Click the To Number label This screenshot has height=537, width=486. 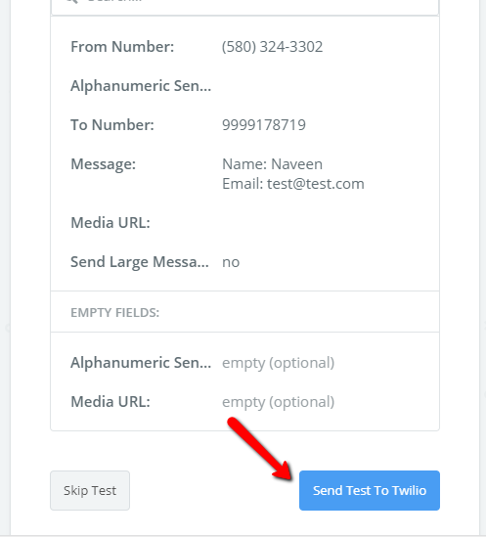pyautogui.click(x=112, y=124)
